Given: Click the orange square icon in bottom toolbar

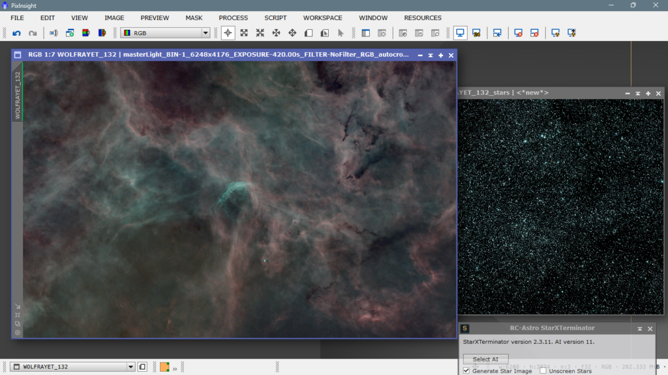Looking at the screenshot, I should [164, 367].
